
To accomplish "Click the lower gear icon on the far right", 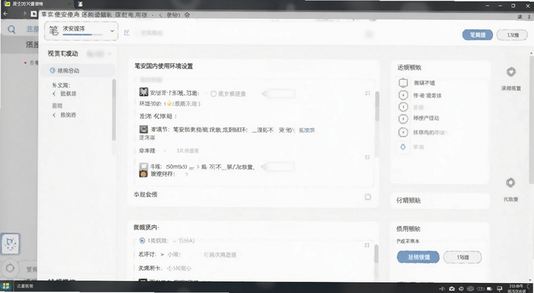I will tap(511, 183).
